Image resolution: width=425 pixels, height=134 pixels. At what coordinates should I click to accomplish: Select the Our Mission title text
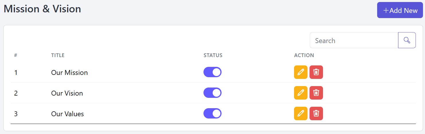click(69, 73)
